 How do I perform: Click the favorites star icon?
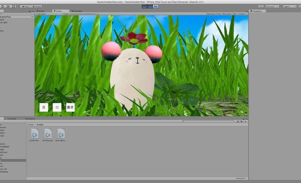click(x=245, y=121)
